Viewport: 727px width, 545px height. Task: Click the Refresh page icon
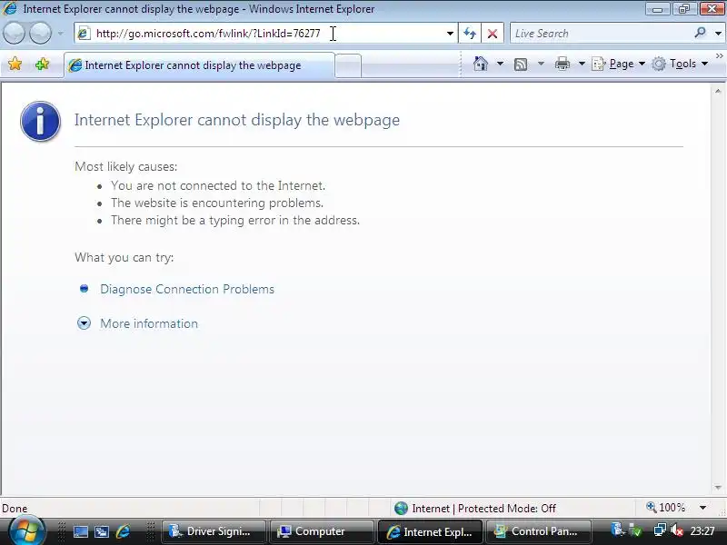[470, 34]
